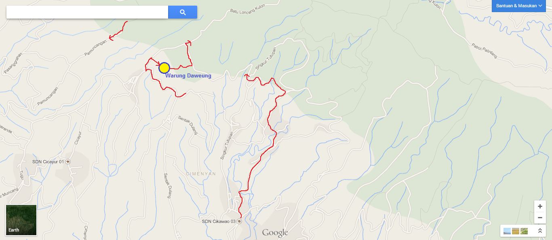This screenshot has height=240, width=552.
Task: Click the SDN Cicayur 01 label
Action: click(48, 162)
